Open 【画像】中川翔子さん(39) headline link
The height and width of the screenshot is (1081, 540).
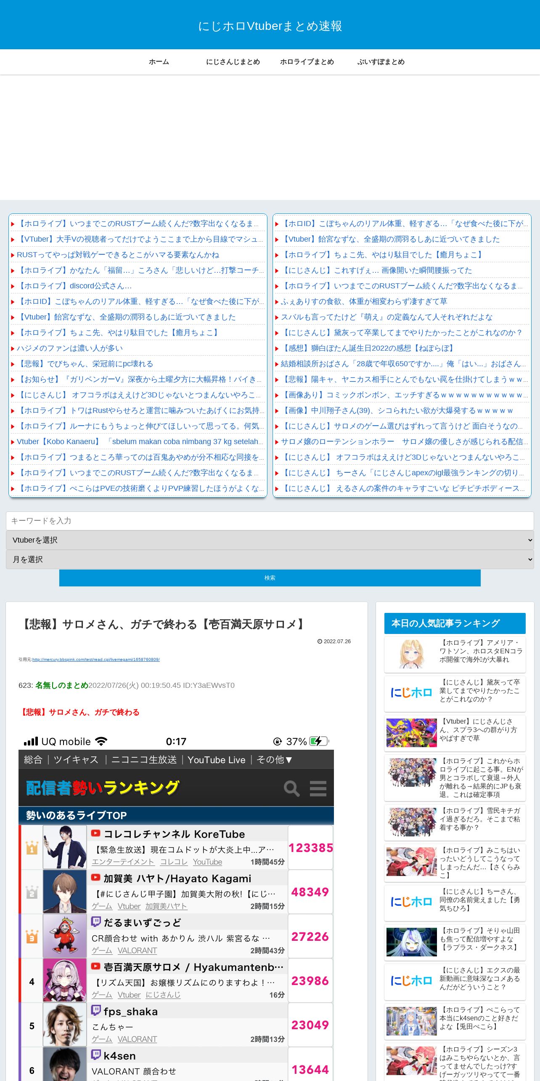[397, 410]
